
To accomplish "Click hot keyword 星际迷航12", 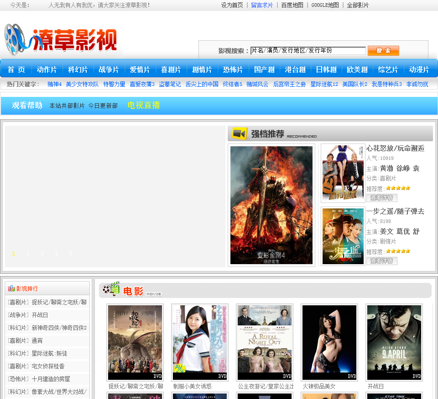I will tap(324, 84).
